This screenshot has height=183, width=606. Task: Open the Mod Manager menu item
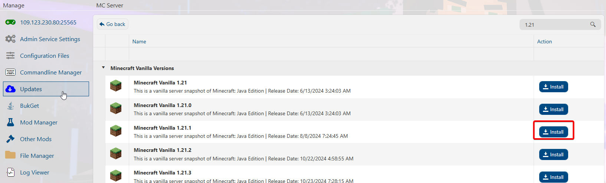39,122
